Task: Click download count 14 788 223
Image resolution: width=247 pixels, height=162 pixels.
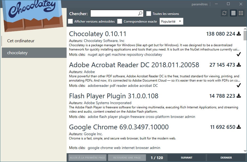Action: coord(222,96)
